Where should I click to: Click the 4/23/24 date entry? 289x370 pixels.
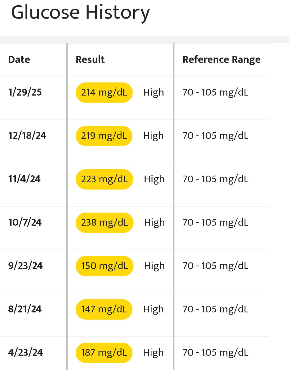coord(25,353)
